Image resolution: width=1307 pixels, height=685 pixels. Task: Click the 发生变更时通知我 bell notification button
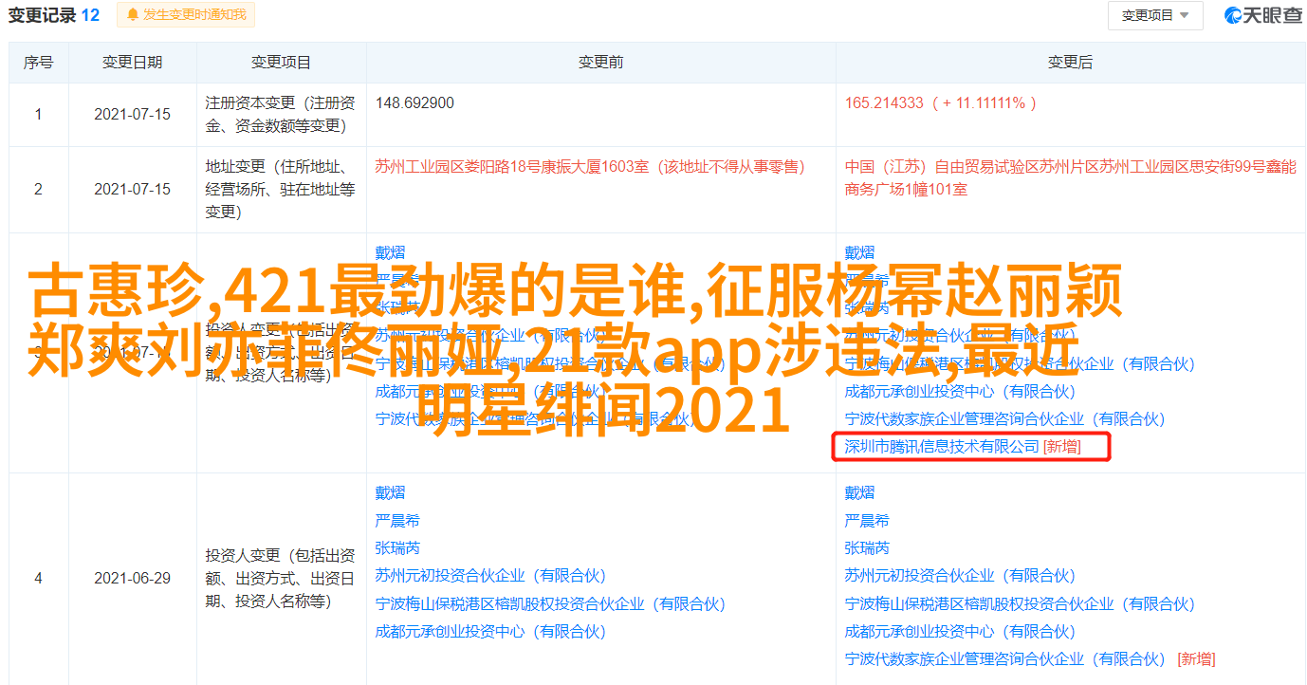click(x=186, y=14)
